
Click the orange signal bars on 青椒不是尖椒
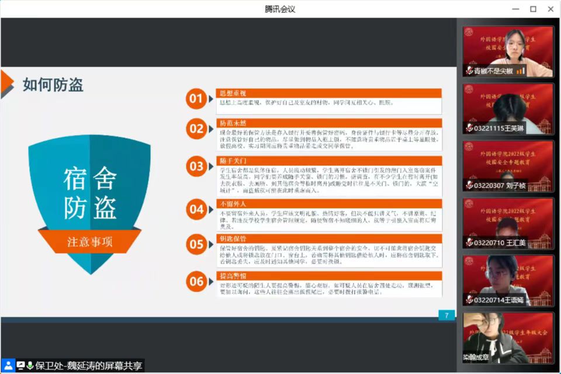[521, 71]
